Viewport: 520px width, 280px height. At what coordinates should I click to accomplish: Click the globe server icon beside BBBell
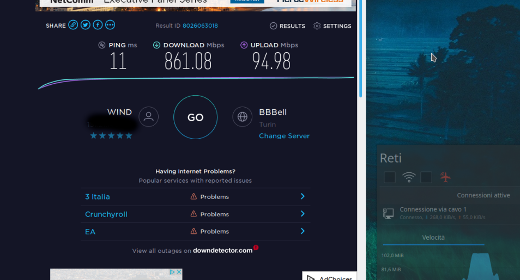pyautogui.click(x=243, y=116)
